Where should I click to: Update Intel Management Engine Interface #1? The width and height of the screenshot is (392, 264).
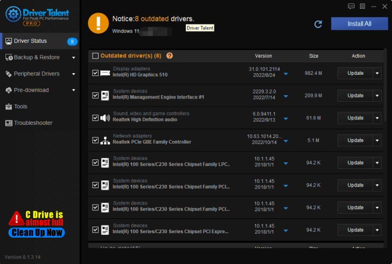click(x=355, y=95)
